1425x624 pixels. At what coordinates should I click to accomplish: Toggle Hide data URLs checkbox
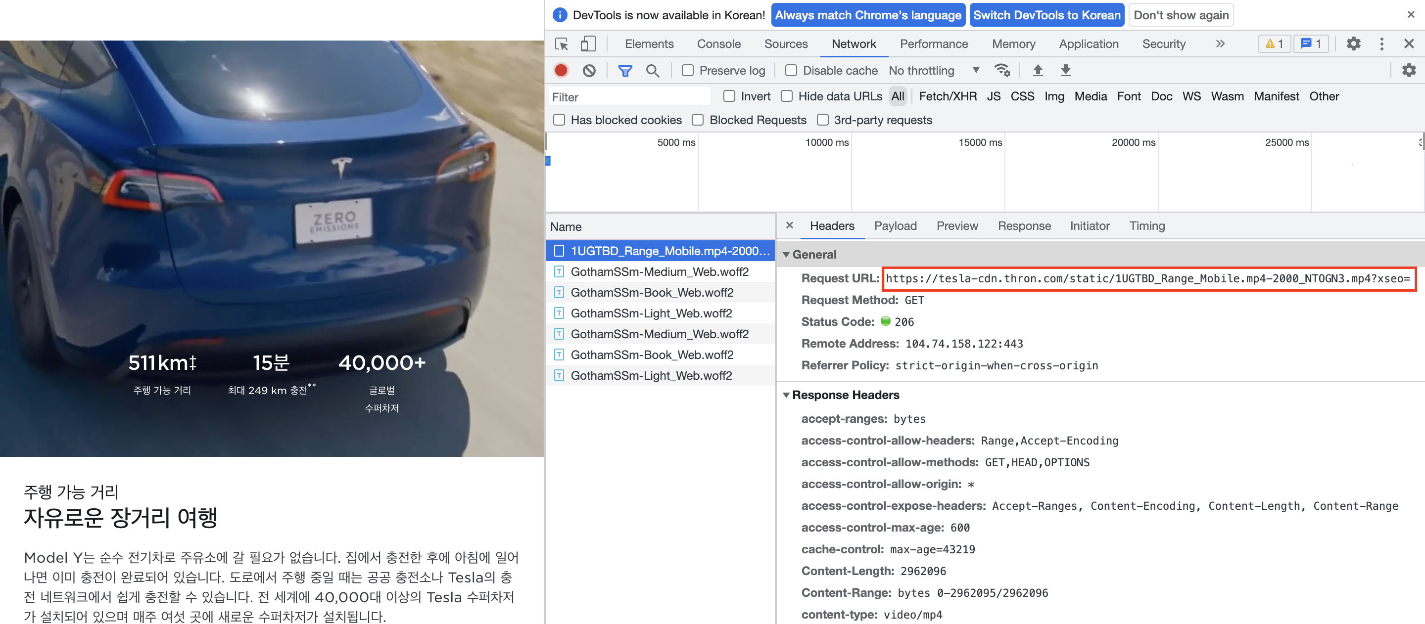point(787,96)
